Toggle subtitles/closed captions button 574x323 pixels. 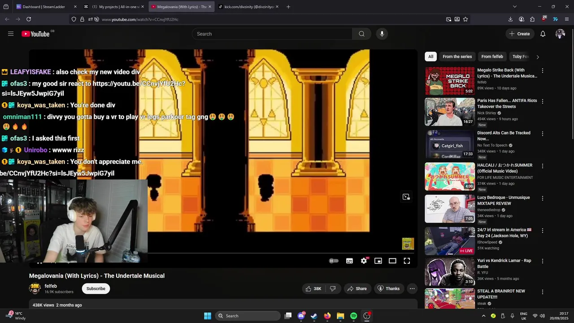click(x=349, y=261)
